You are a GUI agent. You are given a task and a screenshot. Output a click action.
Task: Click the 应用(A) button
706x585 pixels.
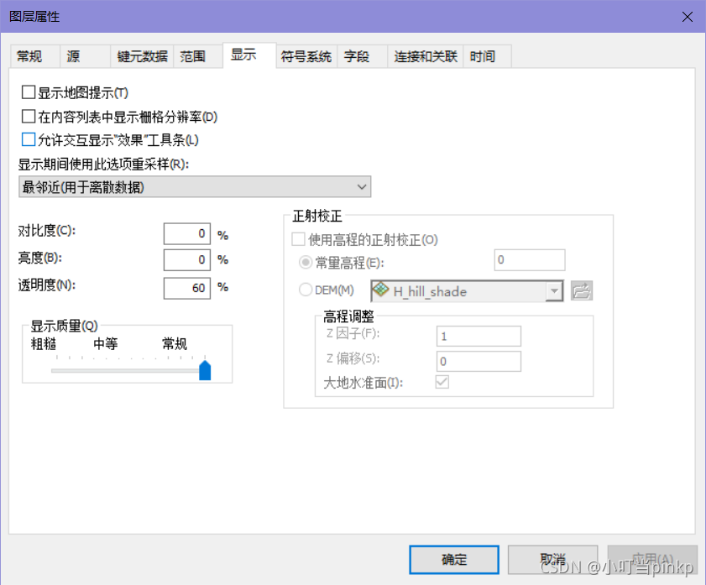(x=652, y=560)
